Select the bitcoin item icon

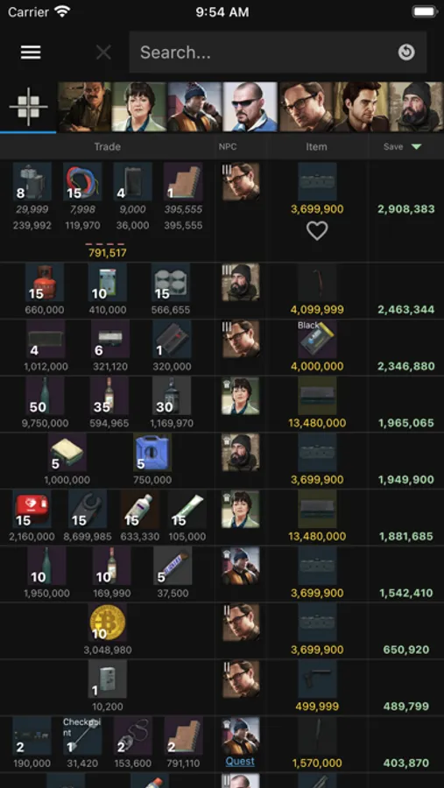pos(107,623)
